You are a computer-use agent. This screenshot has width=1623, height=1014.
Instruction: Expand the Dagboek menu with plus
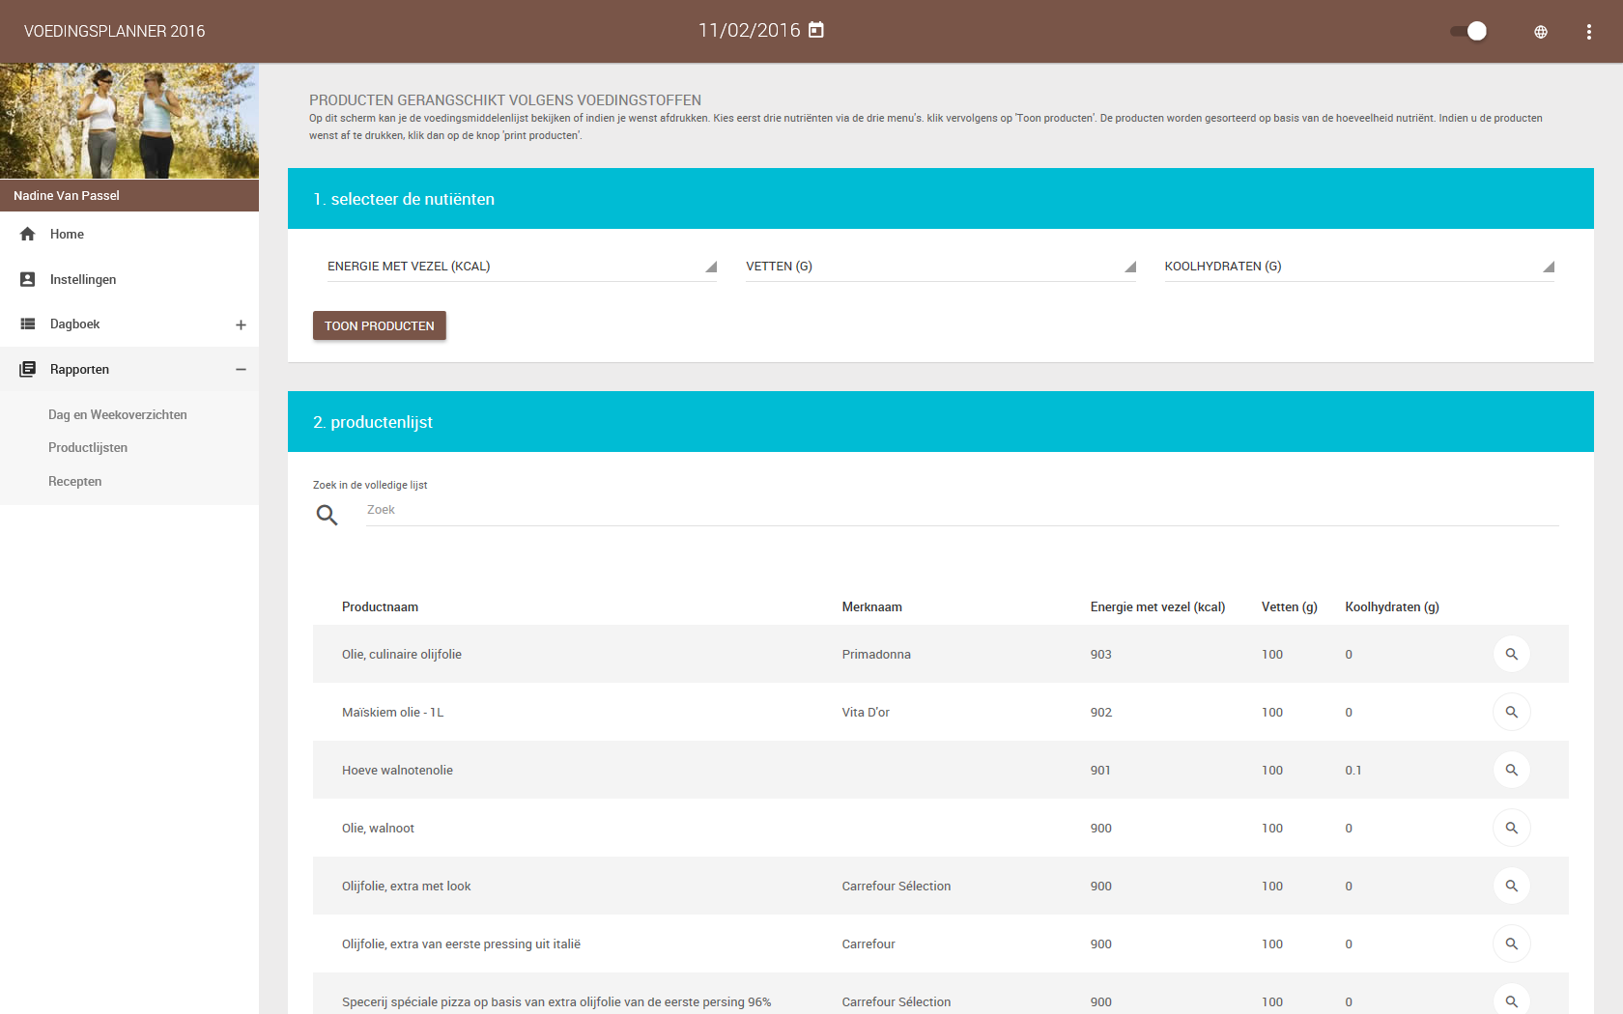tap(241, 324)
